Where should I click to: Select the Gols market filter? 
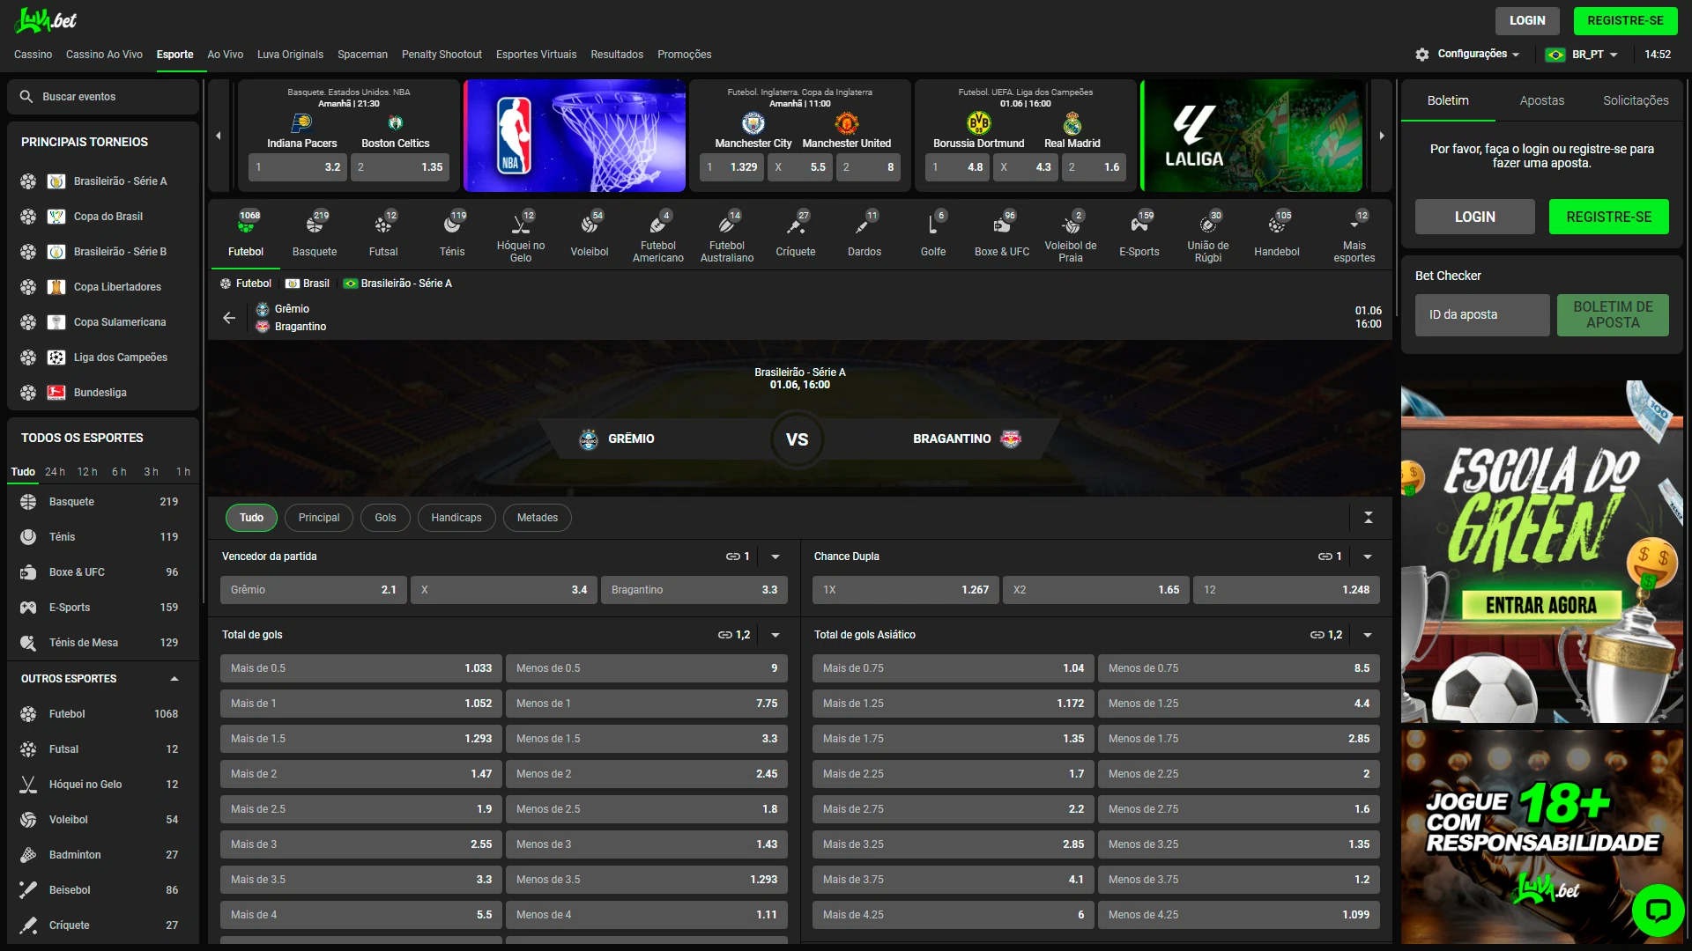click(x=385, y=518)
